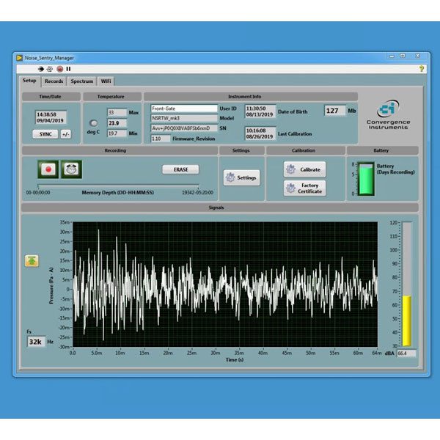Click the alarm clock scheduled recording icon
Image resolution: width=440 pixels, height=440 pixels.
[x=72, y=169]
